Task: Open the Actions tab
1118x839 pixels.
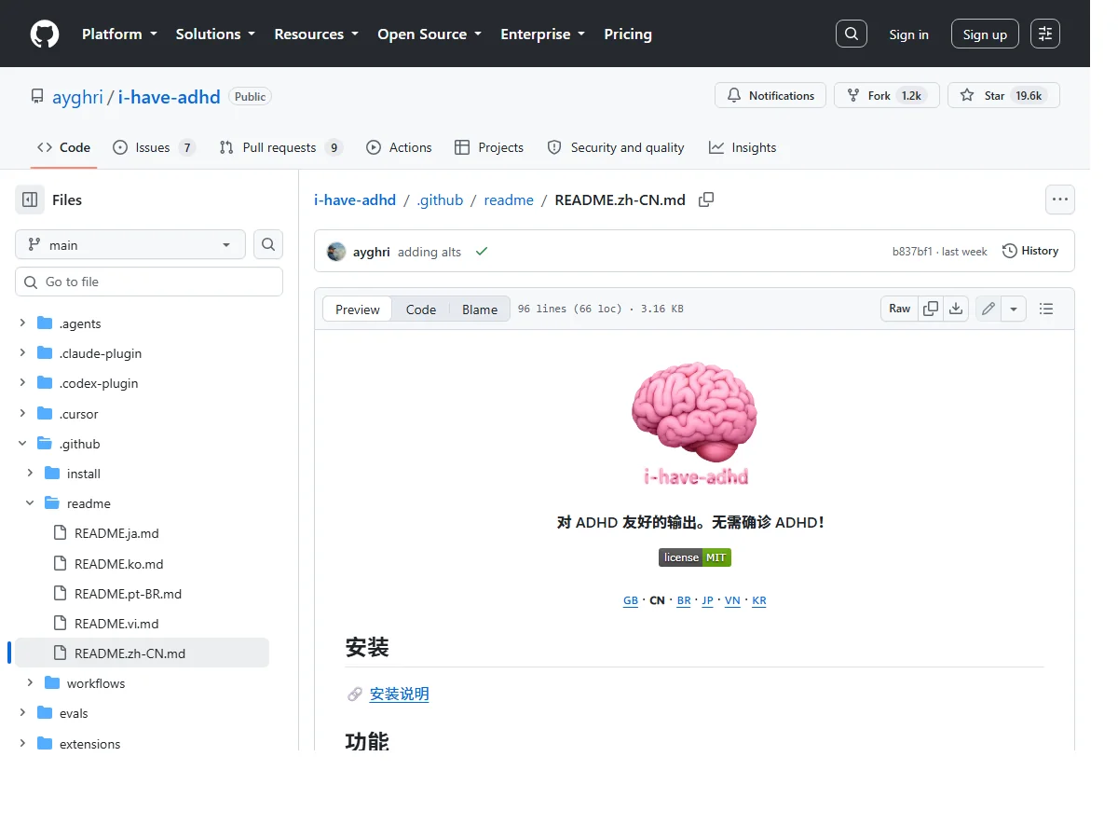Action: (x=399, y=147)
